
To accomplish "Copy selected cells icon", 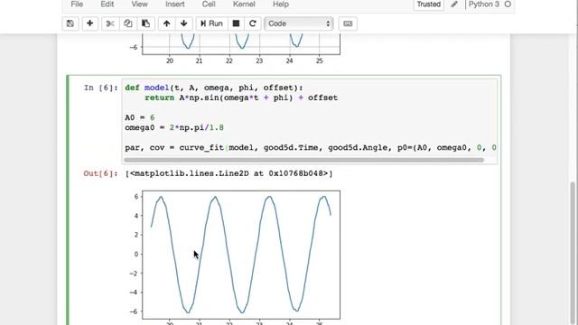I will (x=128, y=23).
